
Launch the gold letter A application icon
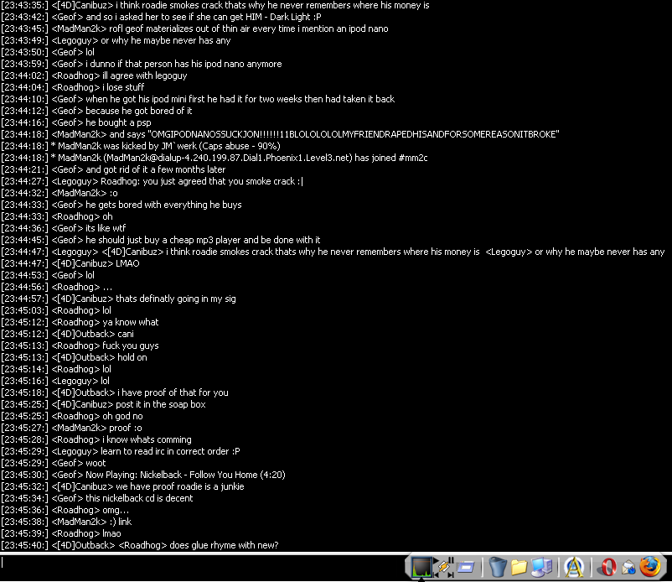tap(574, 568)
